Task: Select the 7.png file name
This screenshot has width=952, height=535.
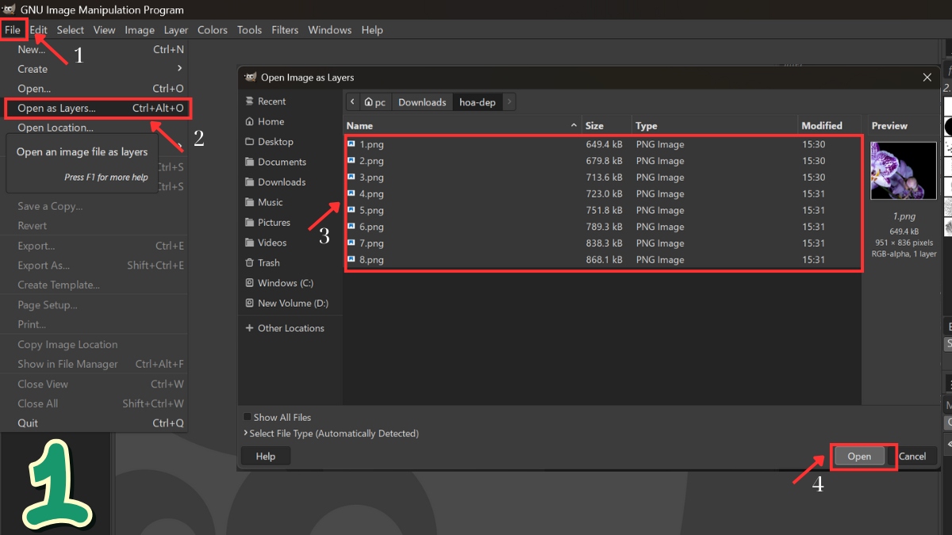Action: (371, 243)
